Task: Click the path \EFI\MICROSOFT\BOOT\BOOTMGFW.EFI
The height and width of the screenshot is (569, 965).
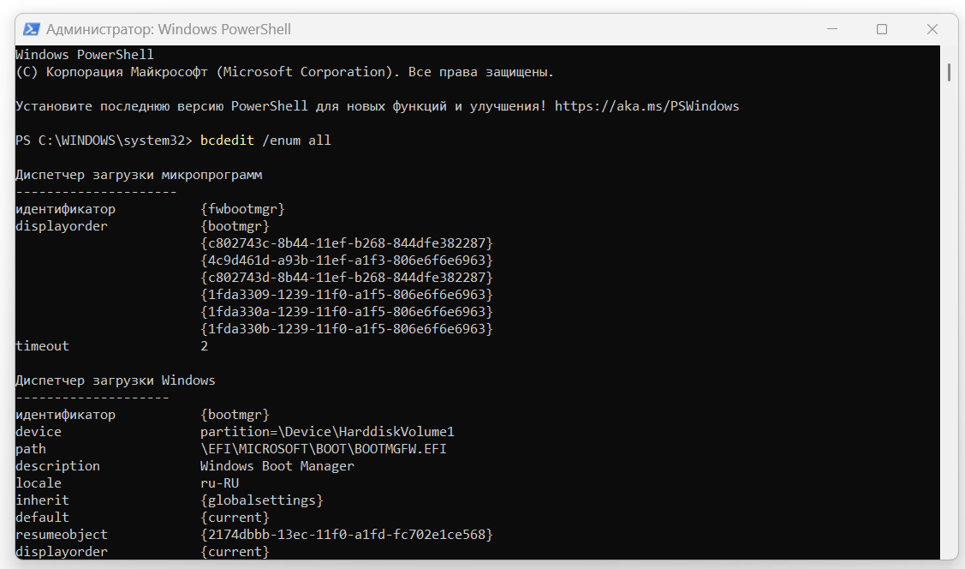Action: 323,449
